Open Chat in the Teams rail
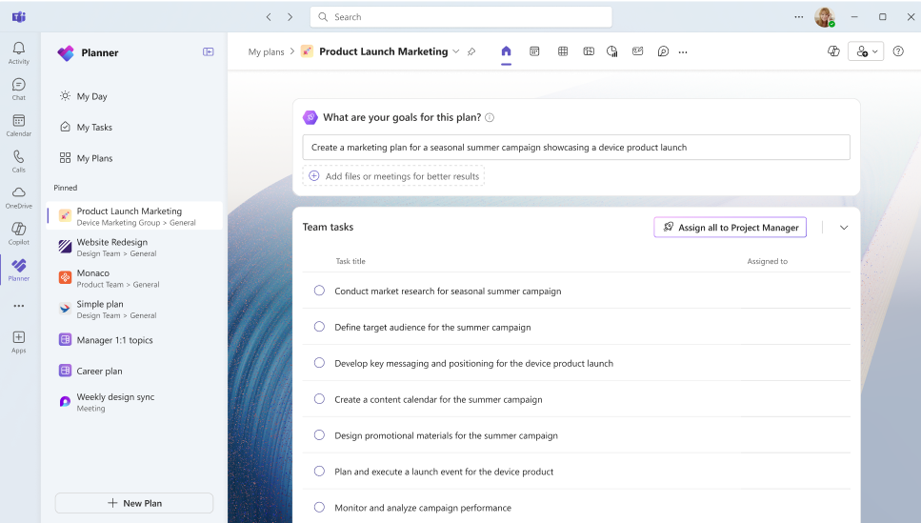921x523 pixels. [x=19, y=90]
